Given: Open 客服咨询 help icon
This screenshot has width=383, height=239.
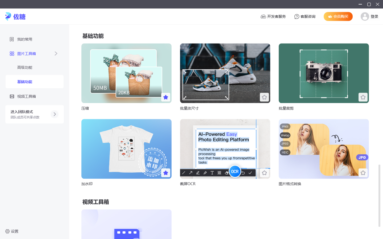Looking at the screenshot, I should click(297, 16).
